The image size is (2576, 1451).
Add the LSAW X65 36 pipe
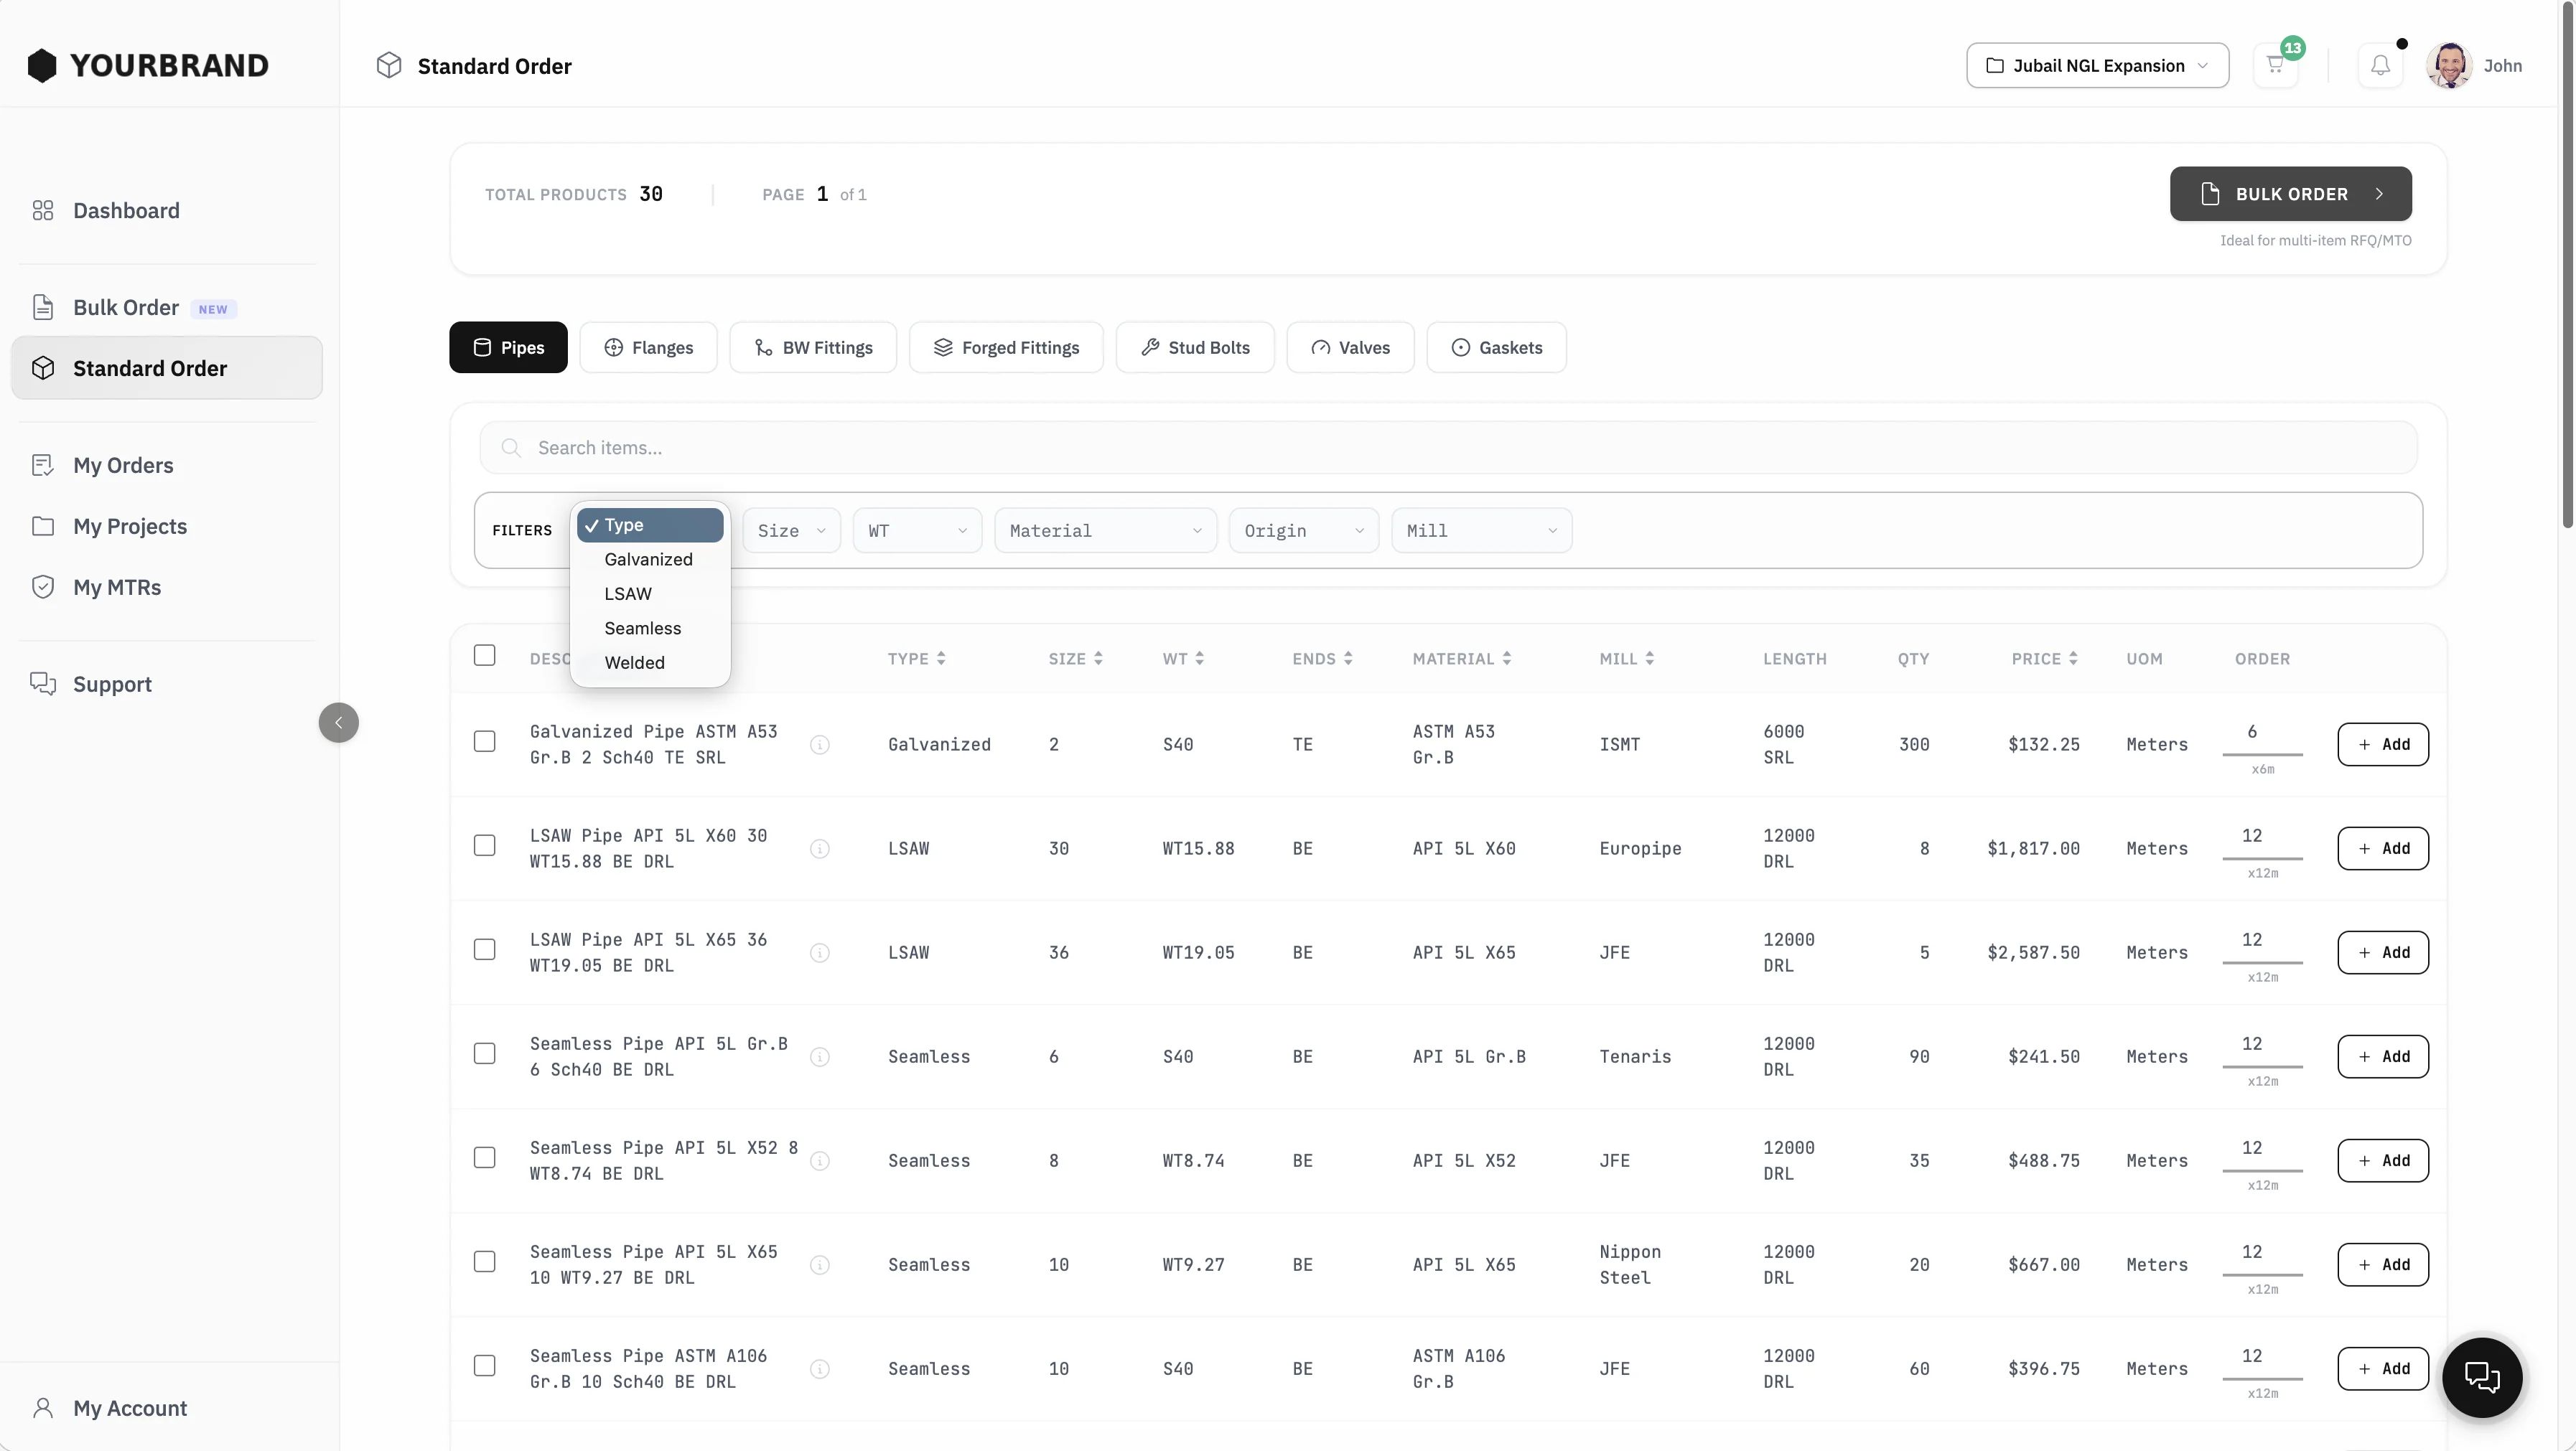point(2382,952)
